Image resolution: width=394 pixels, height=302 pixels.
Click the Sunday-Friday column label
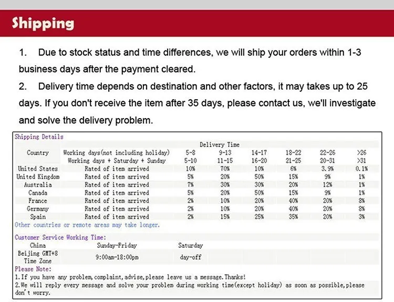(x=117, y=245)
